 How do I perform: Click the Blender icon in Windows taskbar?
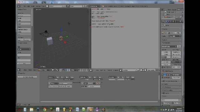[x=90, y=110]
